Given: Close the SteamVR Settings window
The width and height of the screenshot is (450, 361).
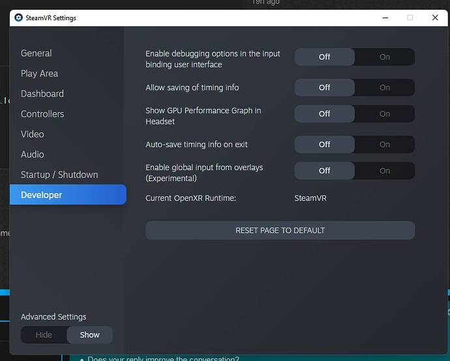Looking at the screenshot, I should pyautogui.click(x=435, y=18).
